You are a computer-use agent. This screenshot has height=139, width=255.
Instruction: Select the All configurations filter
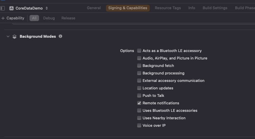click(x=34, y=18)
